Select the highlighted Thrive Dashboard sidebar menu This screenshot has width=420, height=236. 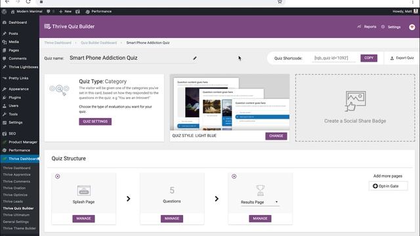pos(20,159)
